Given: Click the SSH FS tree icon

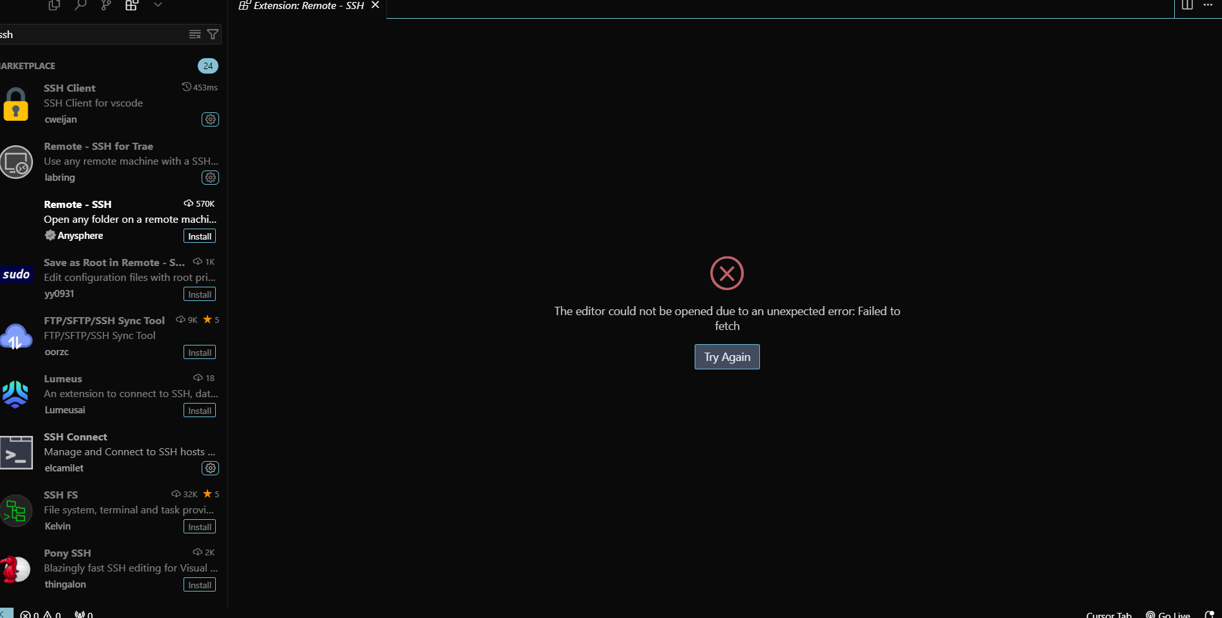Looking at the screenshot, I should (16, 511).
